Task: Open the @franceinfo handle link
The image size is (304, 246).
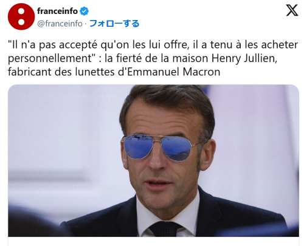Action: tap(60, 24)
